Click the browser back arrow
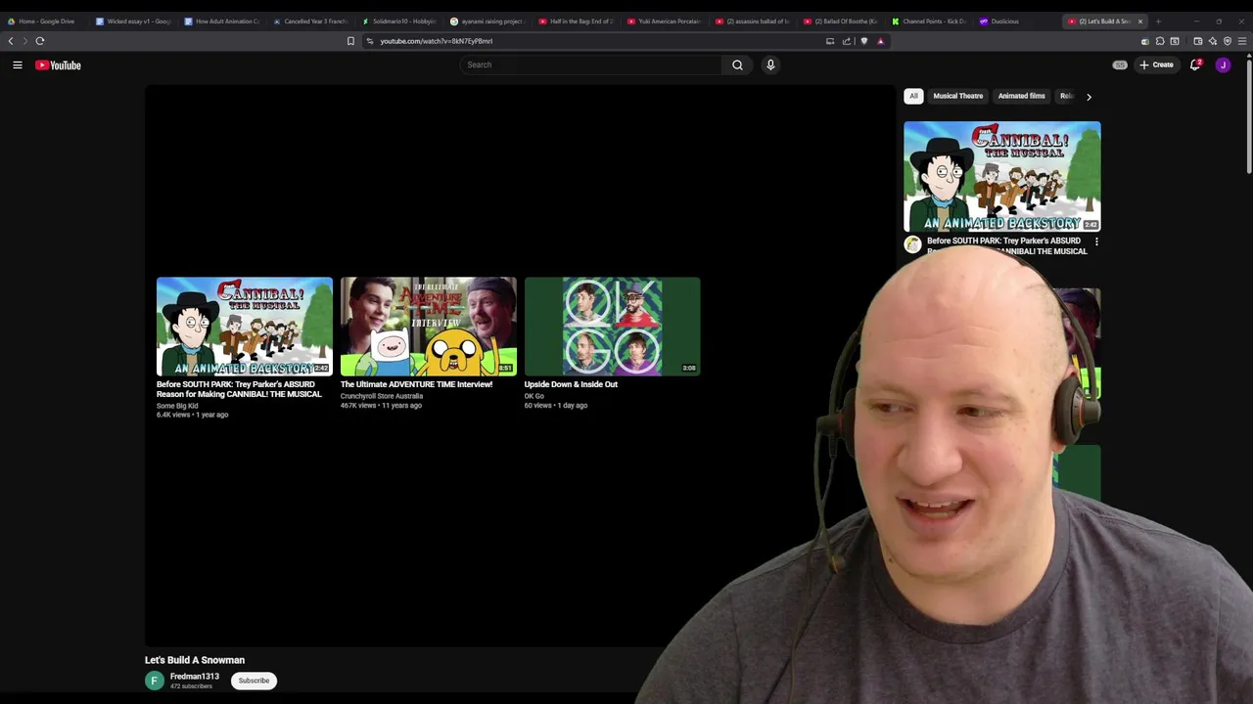The width and height of the screenshot is (1253, 704). pyautogui.click(x=11, y=41)
